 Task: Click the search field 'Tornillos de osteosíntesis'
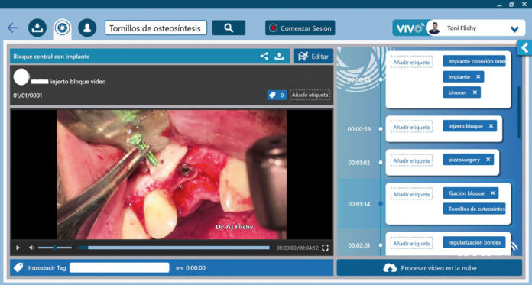[156, 28]
